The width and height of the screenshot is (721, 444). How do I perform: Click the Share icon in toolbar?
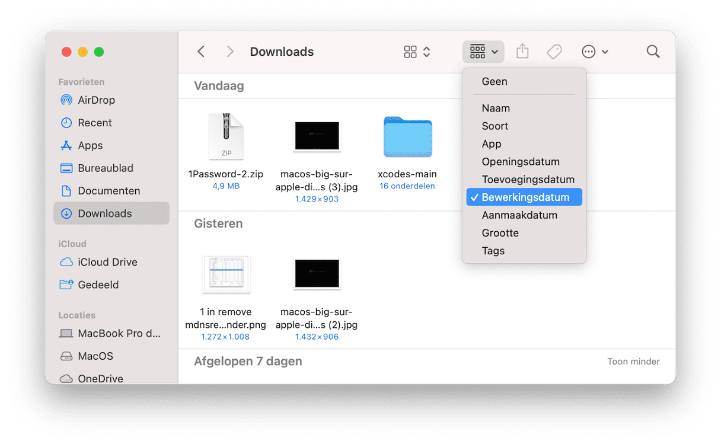tap(522, 52)
